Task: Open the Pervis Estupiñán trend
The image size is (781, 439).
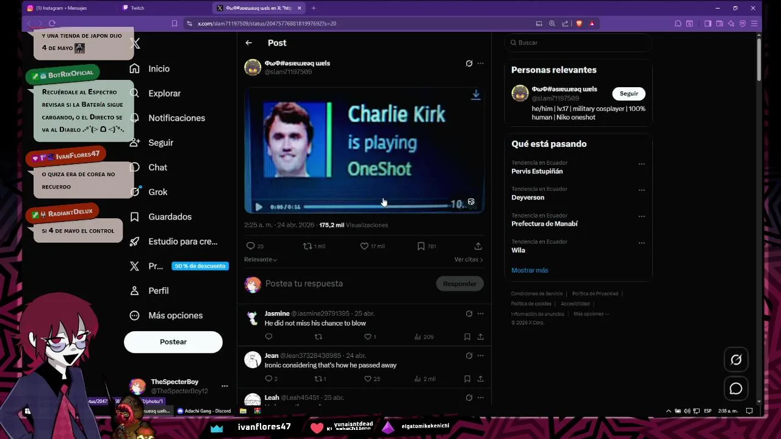Action: [537, 171]
